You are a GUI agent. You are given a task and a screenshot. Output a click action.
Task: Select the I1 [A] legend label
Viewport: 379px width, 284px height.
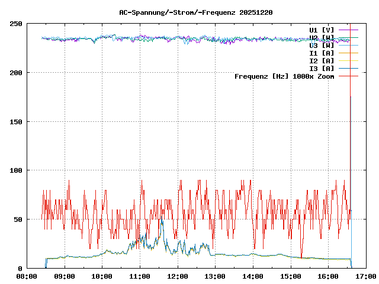point(322,53)
